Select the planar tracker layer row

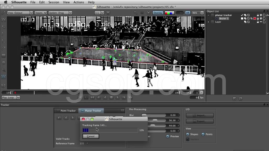pyautogui.click(x=223, y=15)
